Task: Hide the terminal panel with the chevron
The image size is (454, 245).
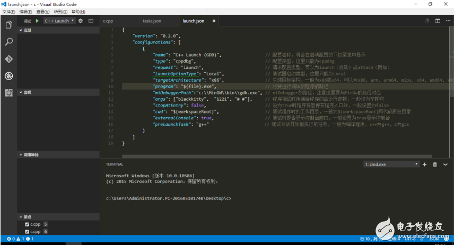Action: point(446,164)
